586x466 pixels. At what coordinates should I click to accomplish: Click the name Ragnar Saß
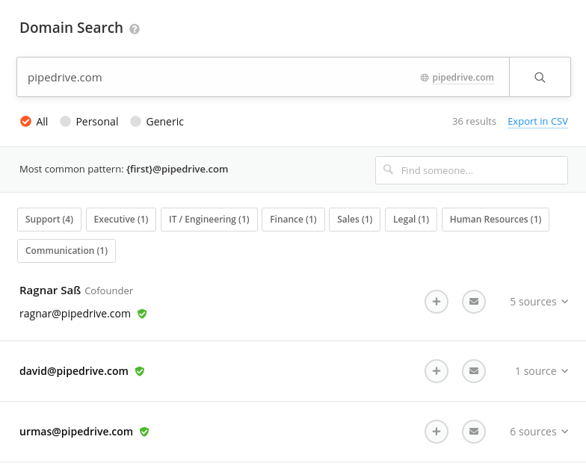(50, 291)
